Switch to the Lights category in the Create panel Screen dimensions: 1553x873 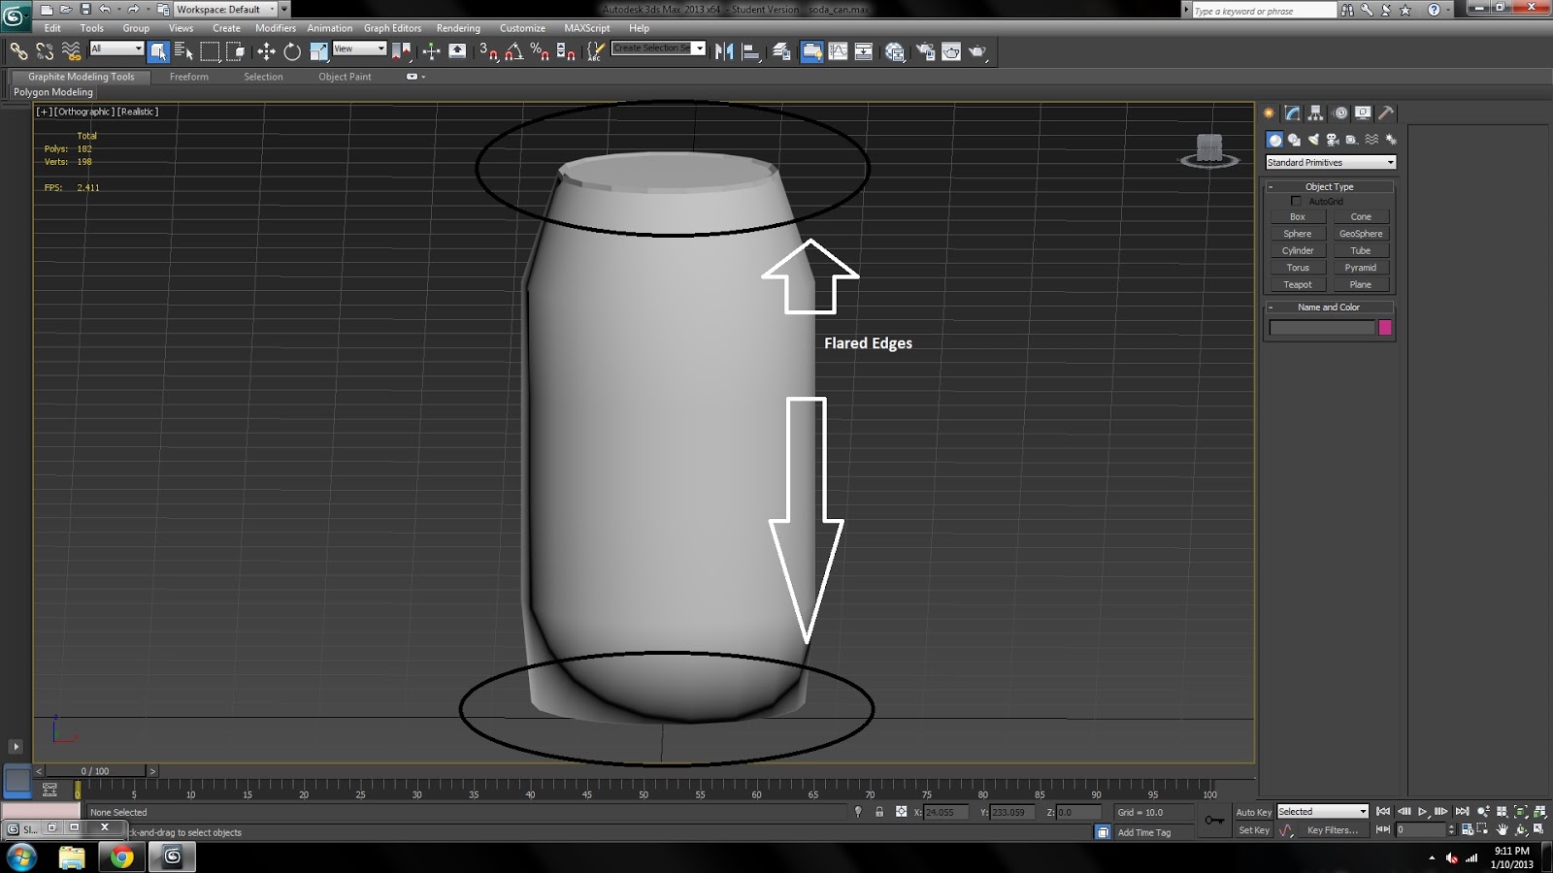pyautogui.click(x=1312, y=139)
